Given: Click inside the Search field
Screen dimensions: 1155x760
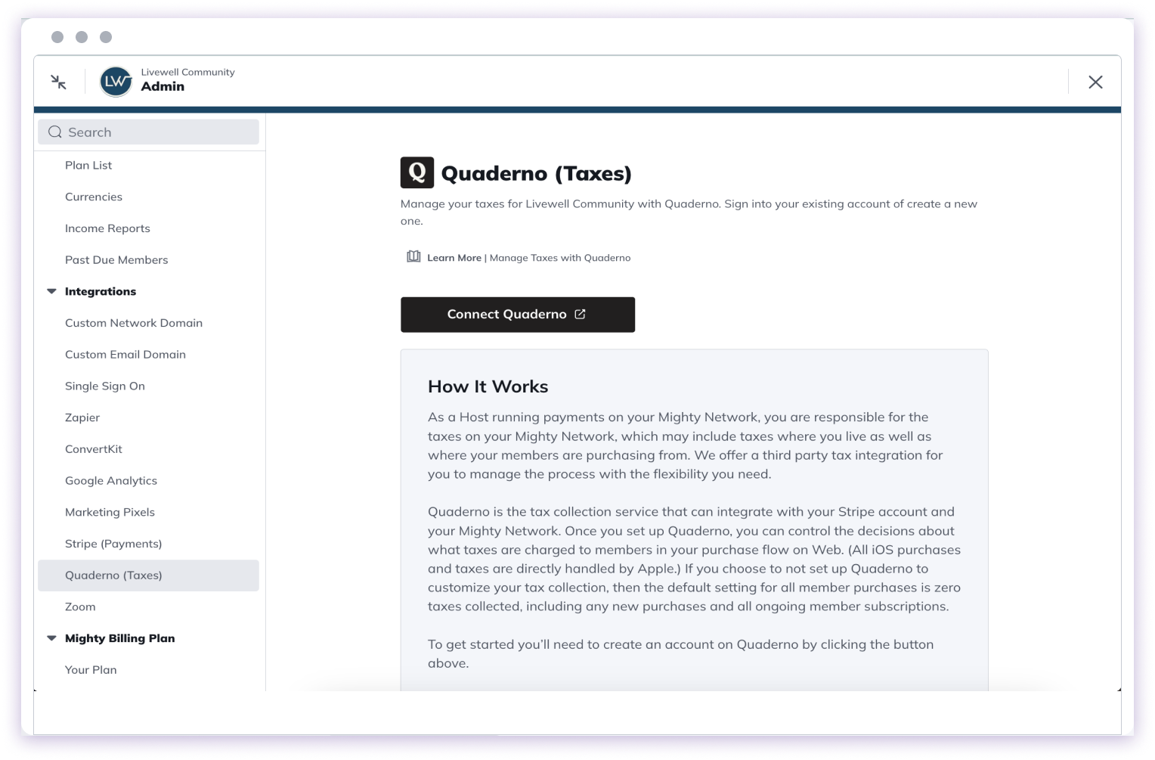Looking at the screenshot, I should click(148, 132).
